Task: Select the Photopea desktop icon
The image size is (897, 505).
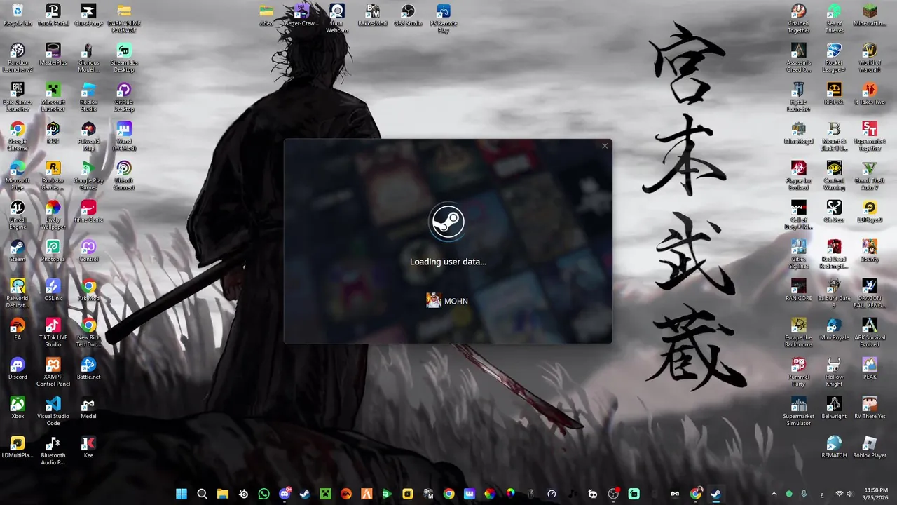Action: tap(53, 251)
